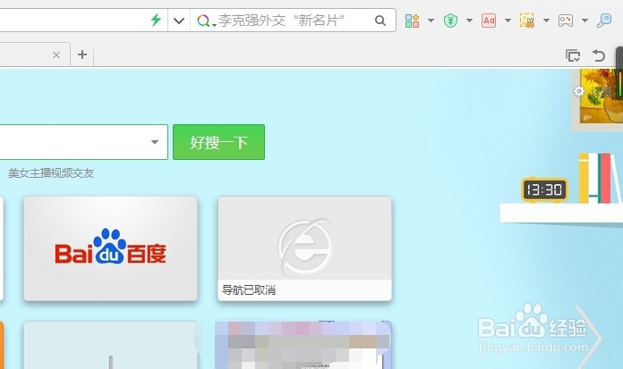The height and width of the screenshot is (369, 623).
Task: Click the green 好搜一下 search button
Action: [219, 142]
